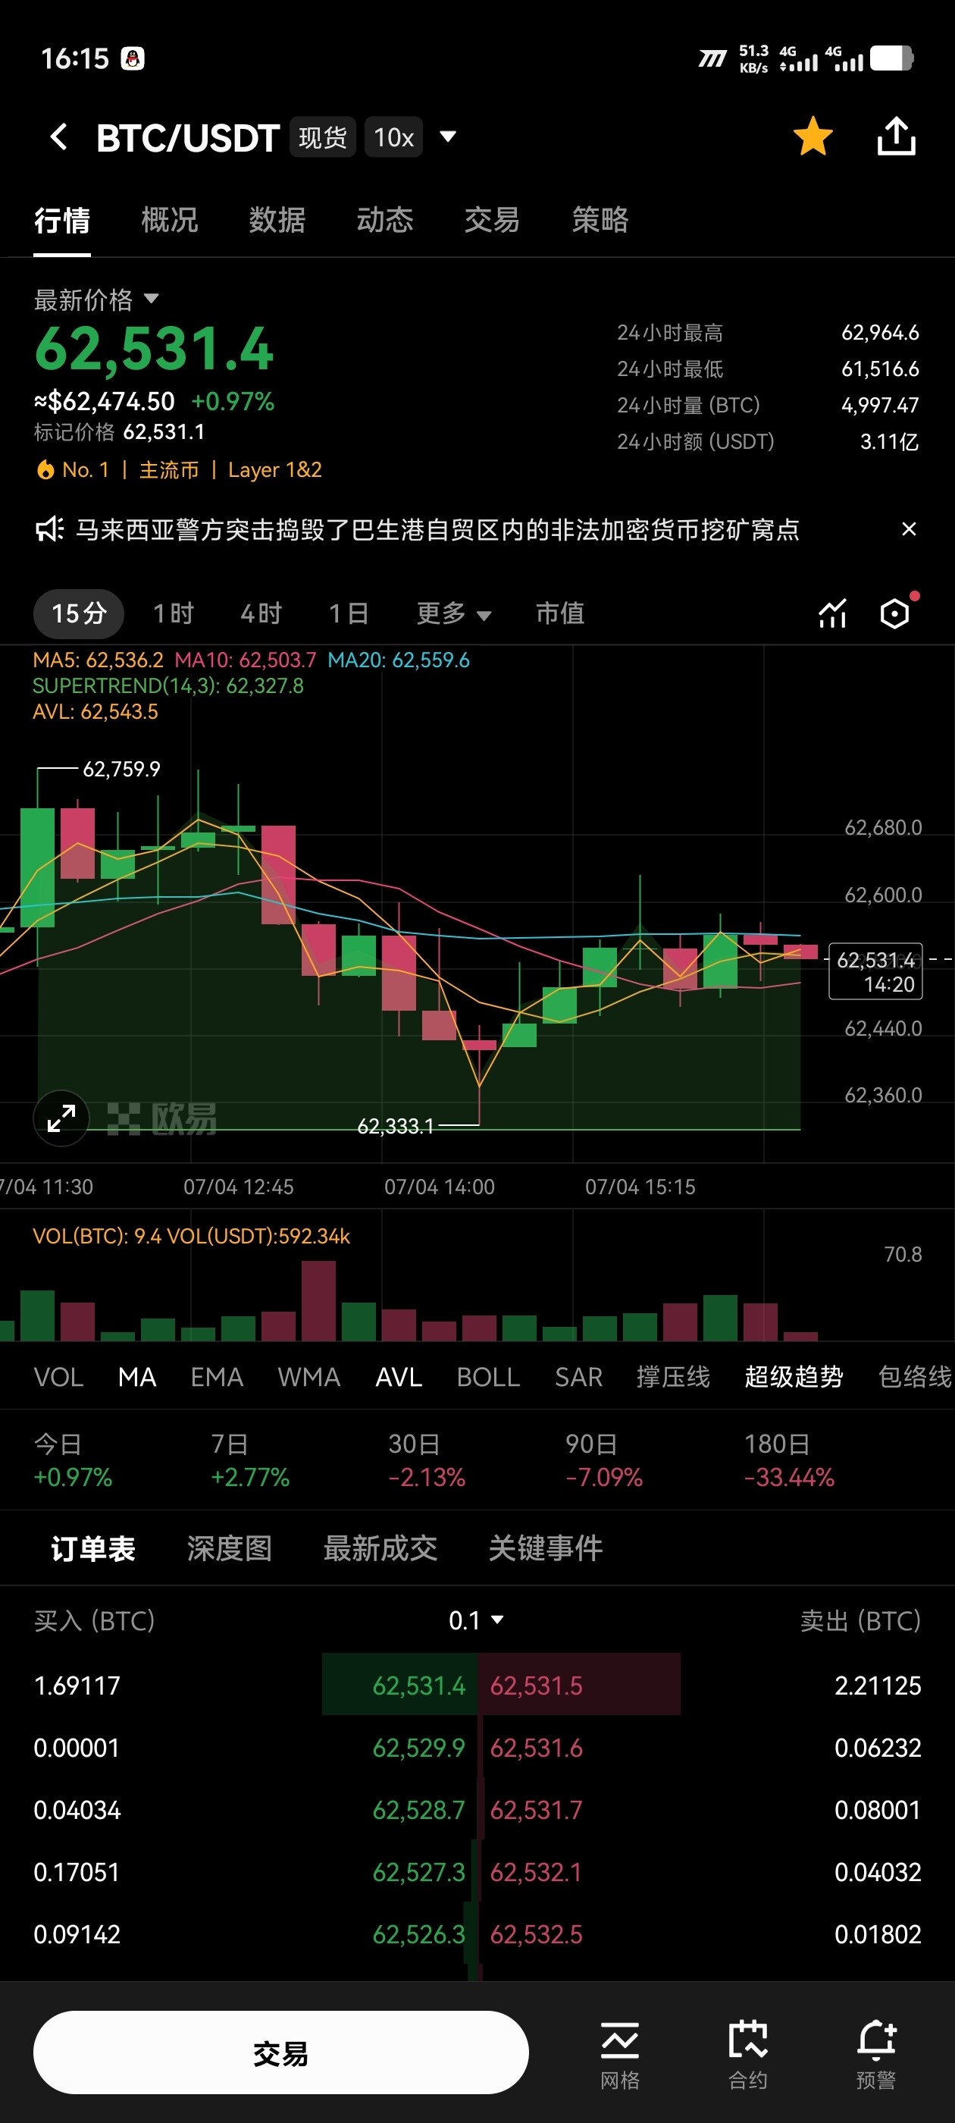Tap the back arrow icon
Viewport: 955px width, 2123px height.
click(x=58, y=136)
